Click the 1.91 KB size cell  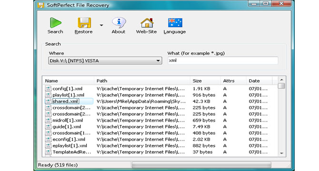[201, 89]
